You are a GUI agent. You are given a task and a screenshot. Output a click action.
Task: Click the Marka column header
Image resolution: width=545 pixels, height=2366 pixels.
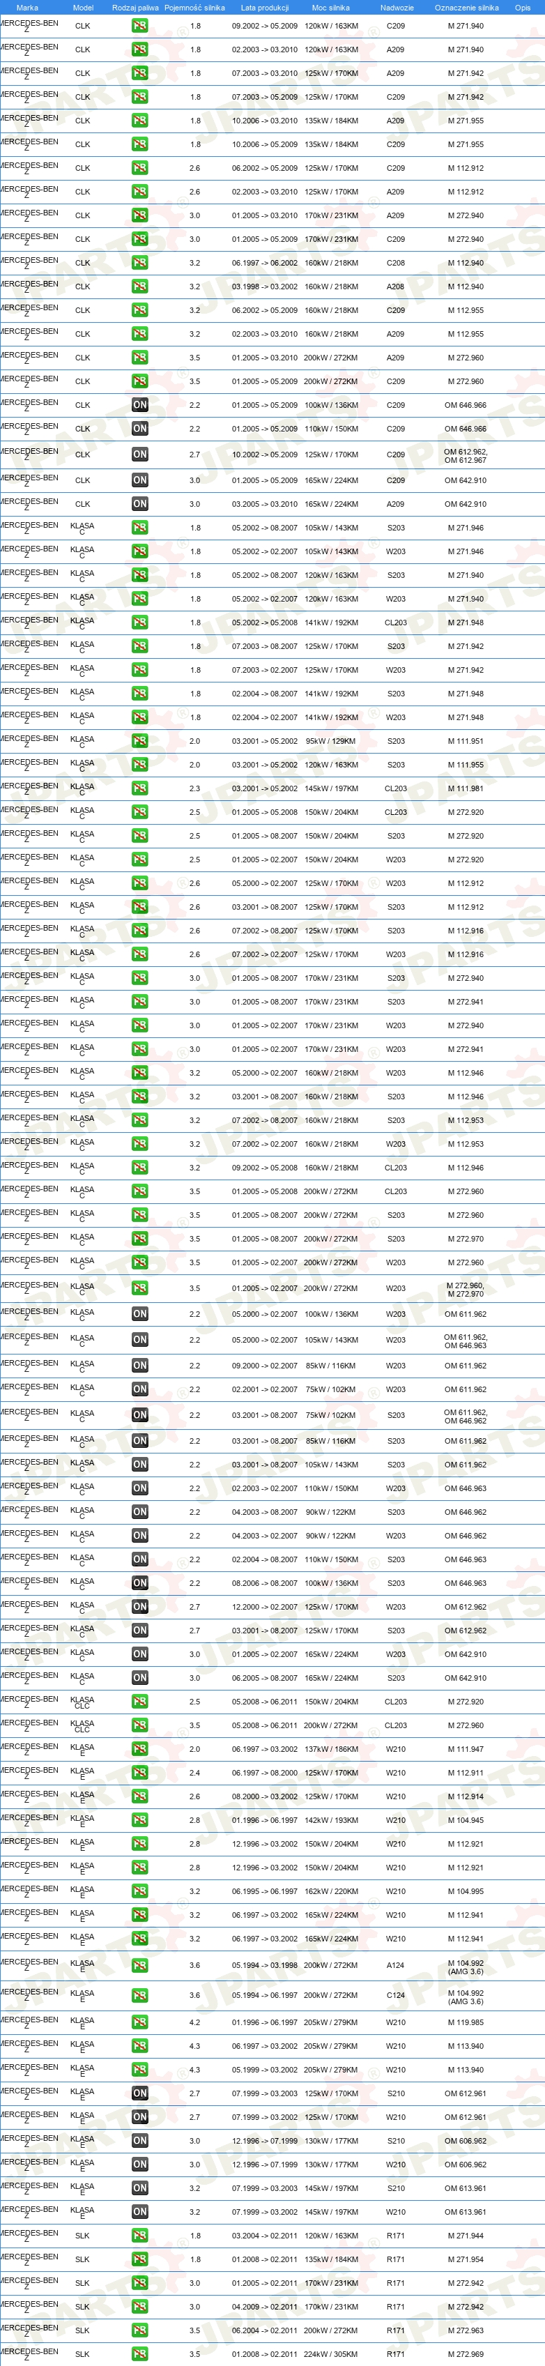click(x=27, y=8)
